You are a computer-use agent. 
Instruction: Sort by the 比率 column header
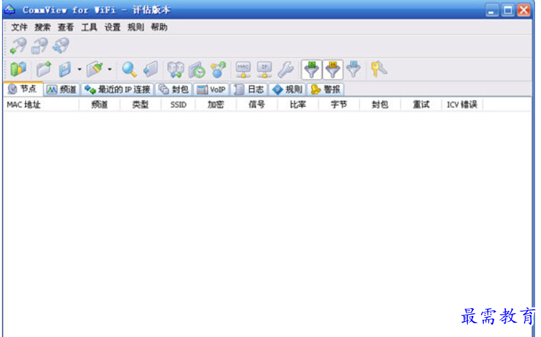point(298,105)
